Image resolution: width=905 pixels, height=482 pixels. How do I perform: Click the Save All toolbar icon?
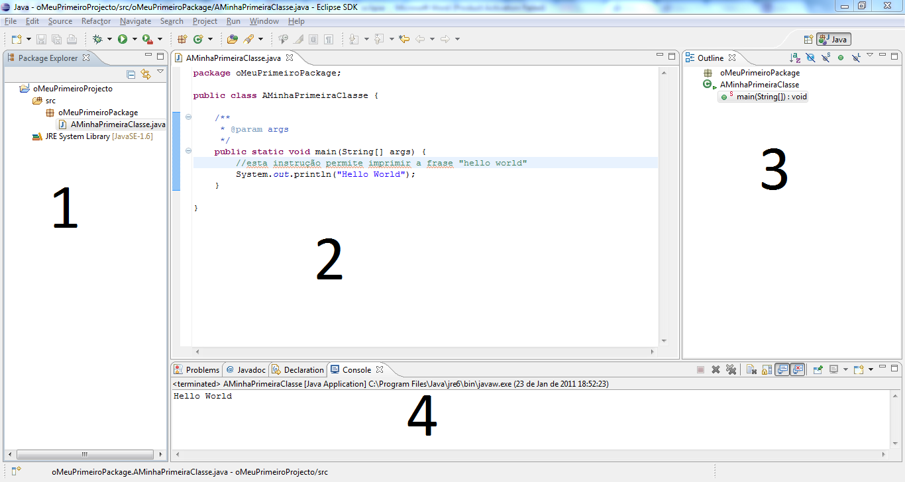[56, 39]
